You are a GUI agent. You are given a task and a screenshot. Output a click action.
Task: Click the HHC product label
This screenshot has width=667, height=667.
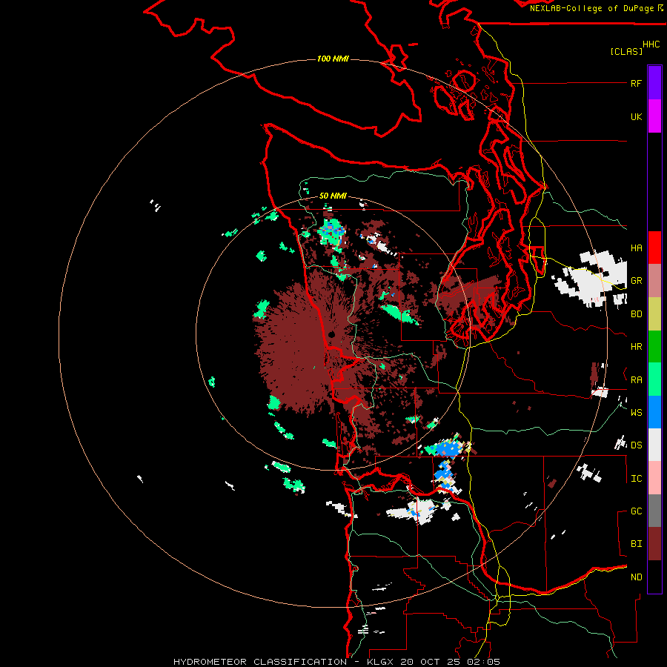coord(651,44)
